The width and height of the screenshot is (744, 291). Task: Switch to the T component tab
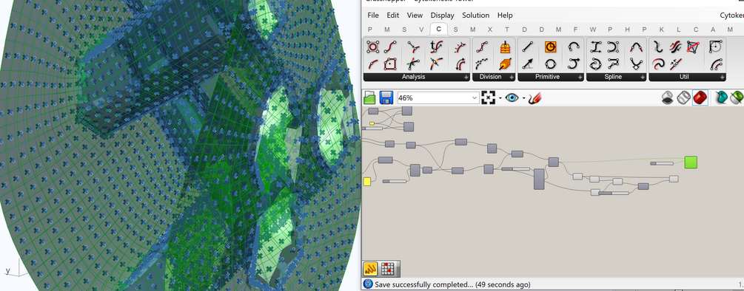click(x=507, y=30)
